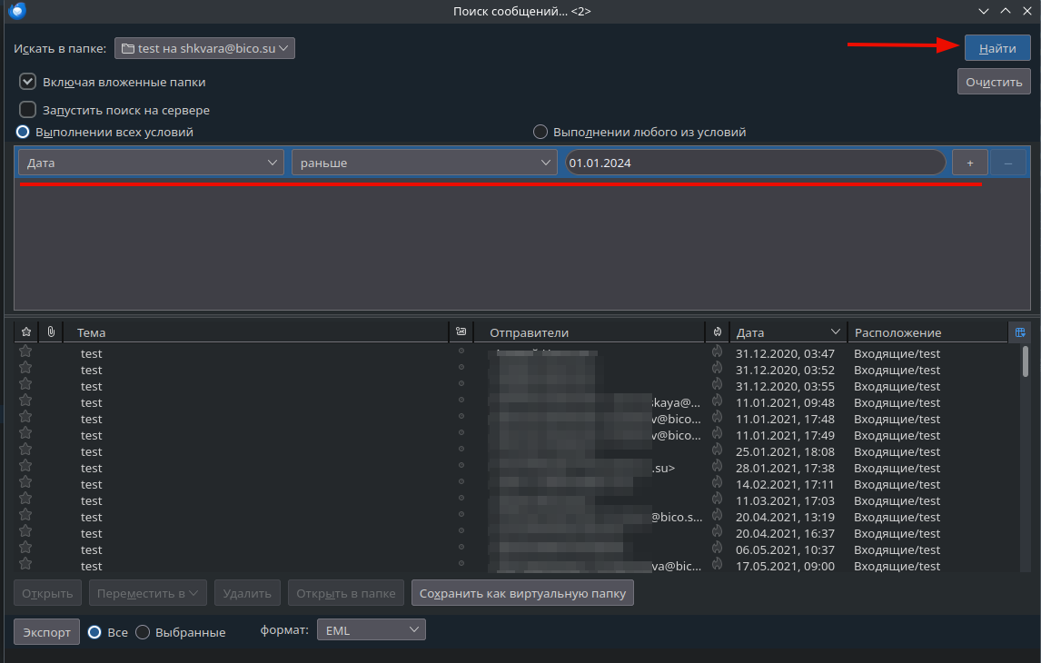Click the Экспорт button
The height and width of the screenshot is (663, 1041).
pos(46,632)
